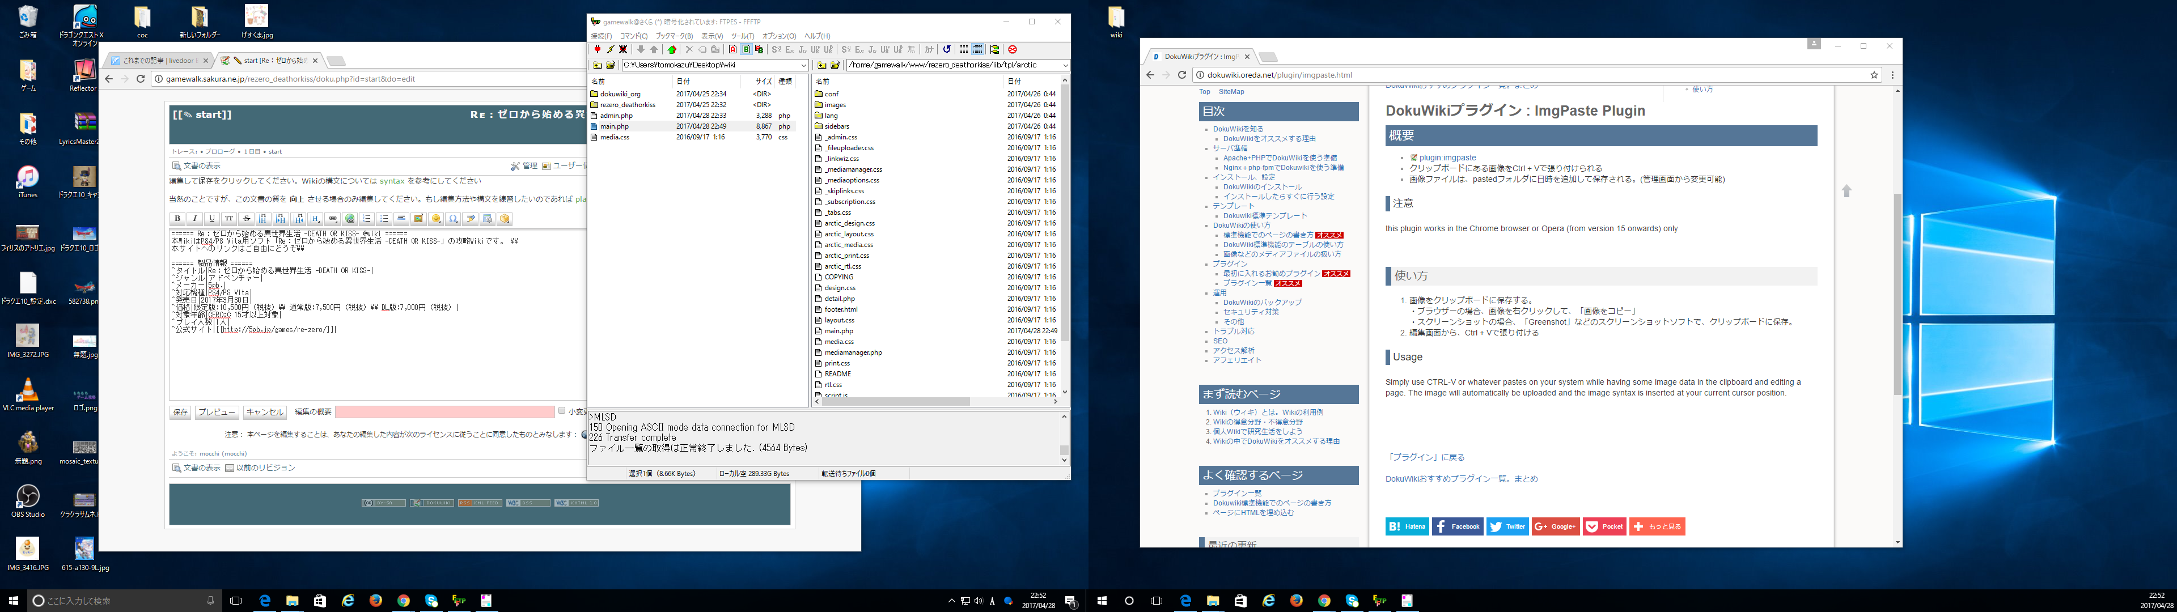2177x612 pixels.
Task: Click Italic button in DokuWiki editor toolbar
Action: pyautogui.click(x=194, y=219)
